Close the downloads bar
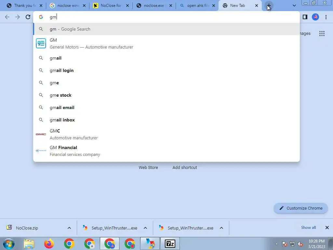The width and height of the screenshot is (333, 250). [327, 228]
